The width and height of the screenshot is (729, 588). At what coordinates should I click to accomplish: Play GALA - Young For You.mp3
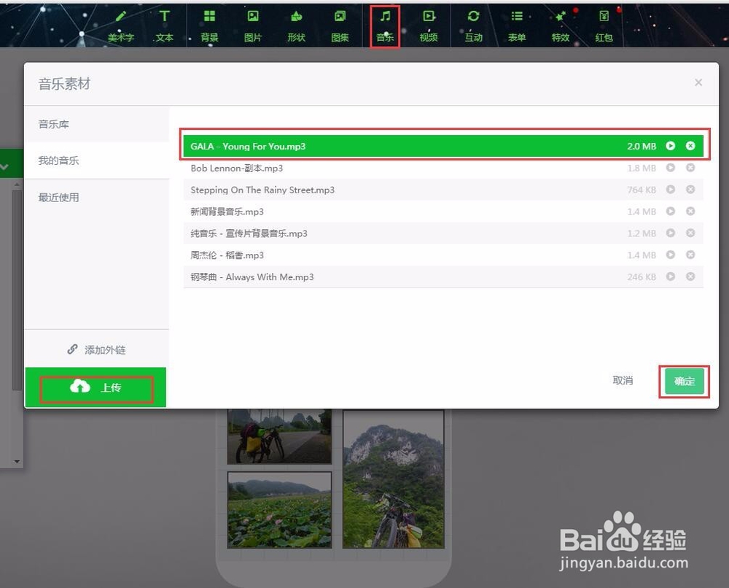pyautogui.click(x=671, y=146)
